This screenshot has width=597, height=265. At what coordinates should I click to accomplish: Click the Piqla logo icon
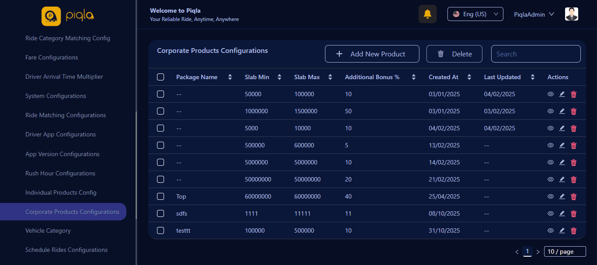51,16
